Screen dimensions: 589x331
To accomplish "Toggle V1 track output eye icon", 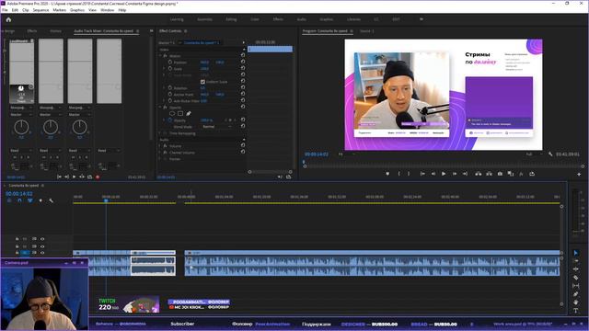I will pos(42,253).
